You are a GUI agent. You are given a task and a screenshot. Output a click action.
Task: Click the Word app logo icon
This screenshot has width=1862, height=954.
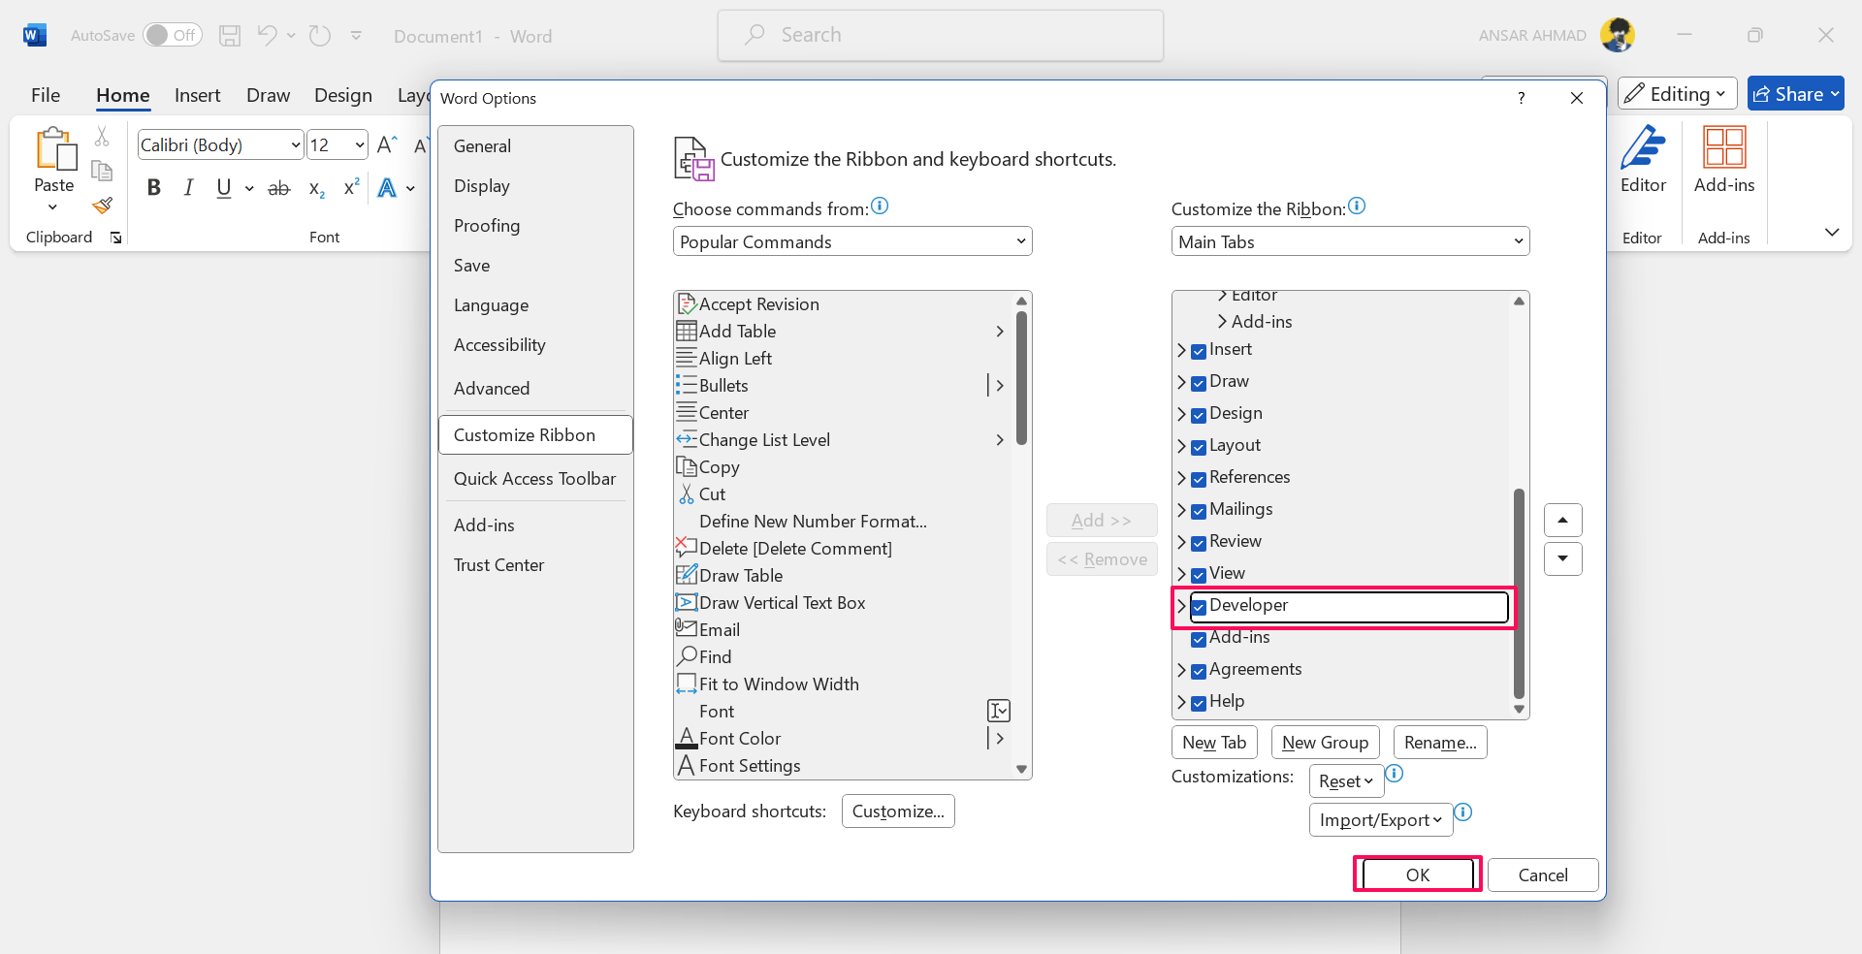click(x=35, y=36)
